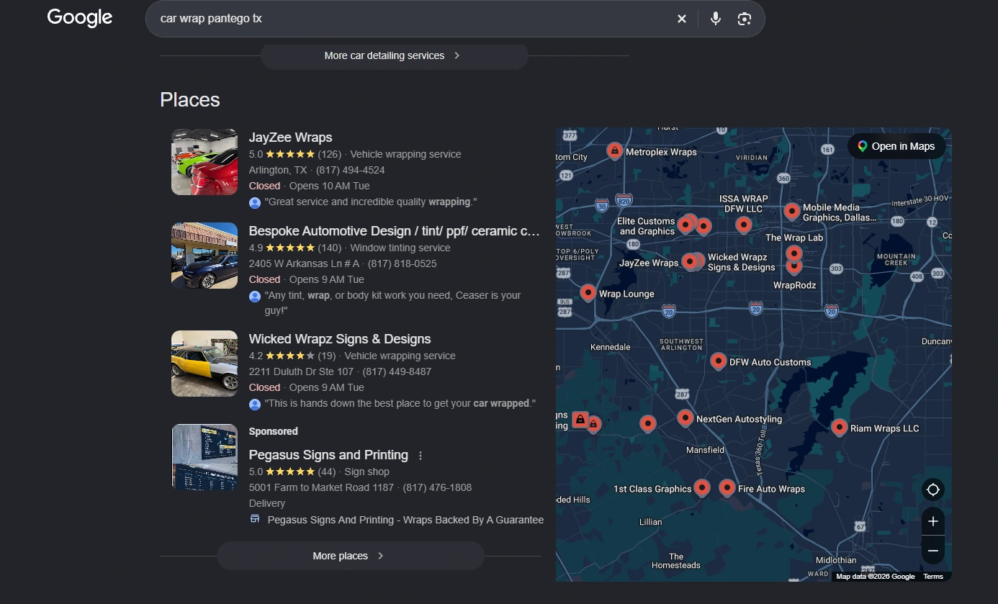This screenshot has width=998, height=604.
Task: Expand More places
Action: point(350,556)
